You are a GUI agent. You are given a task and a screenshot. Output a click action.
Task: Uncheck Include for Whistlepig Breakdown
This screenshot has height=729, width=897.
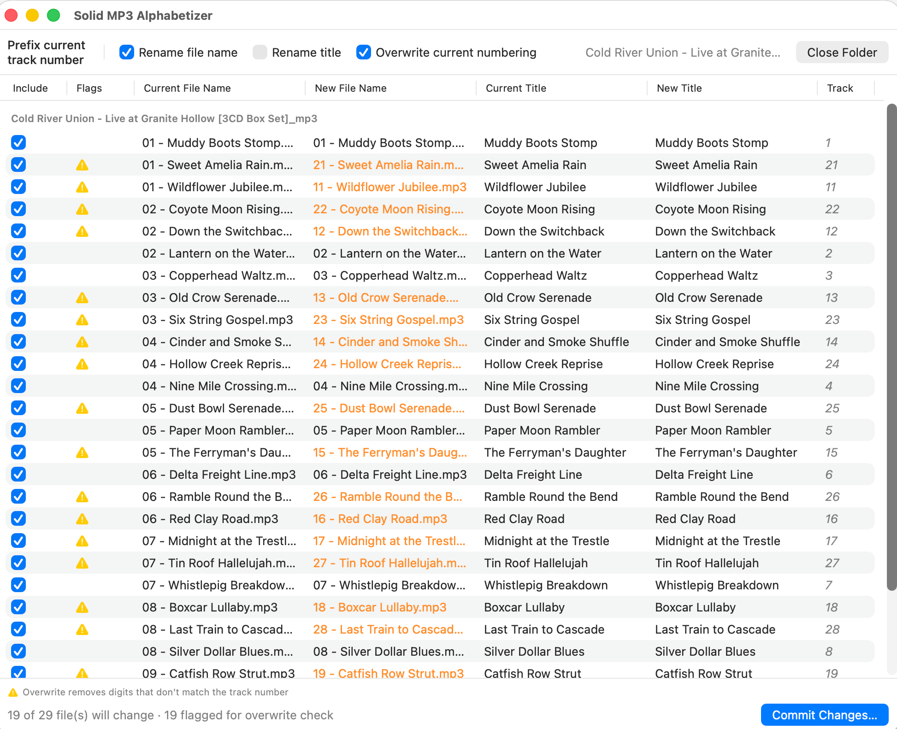point(18,585)
